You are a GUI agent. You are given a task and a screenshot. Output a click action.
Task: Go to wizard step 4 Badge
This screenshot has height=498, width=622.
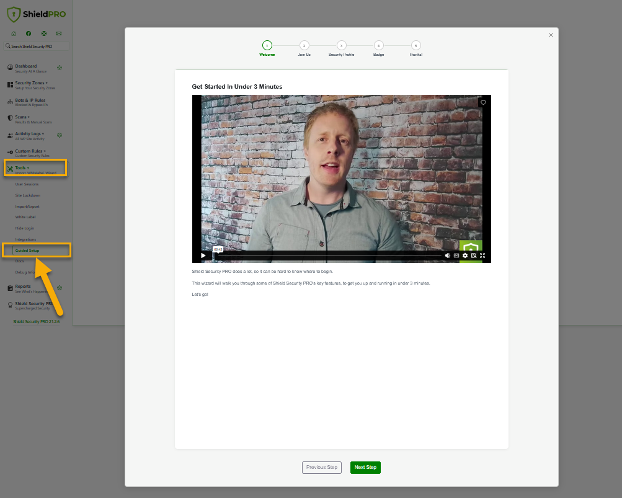pos(378,45)
